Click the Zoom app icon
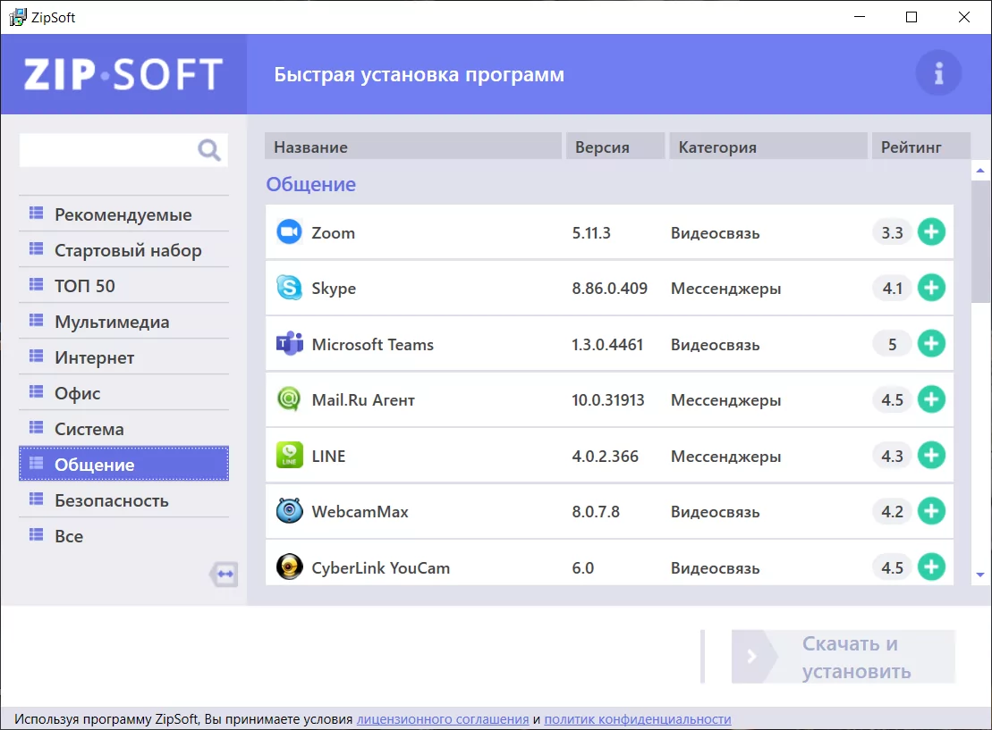Image resolution: width=992 pixels, height=730 pixels. click(x=289, y=232)
